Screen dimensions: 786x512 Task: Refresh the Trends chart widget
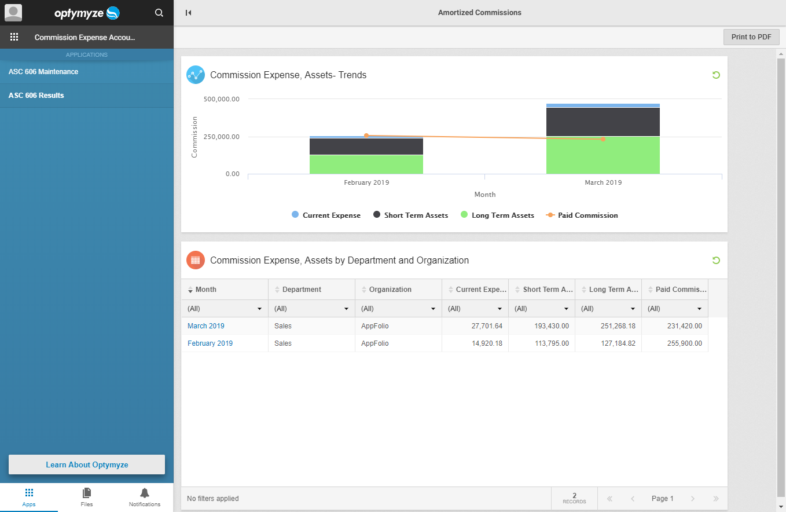tap(716, 75)
